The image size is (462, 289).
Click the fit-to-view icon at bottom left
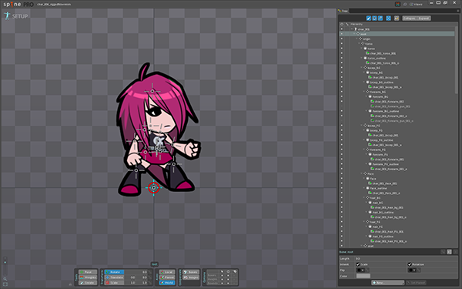[x=5, y=284]
